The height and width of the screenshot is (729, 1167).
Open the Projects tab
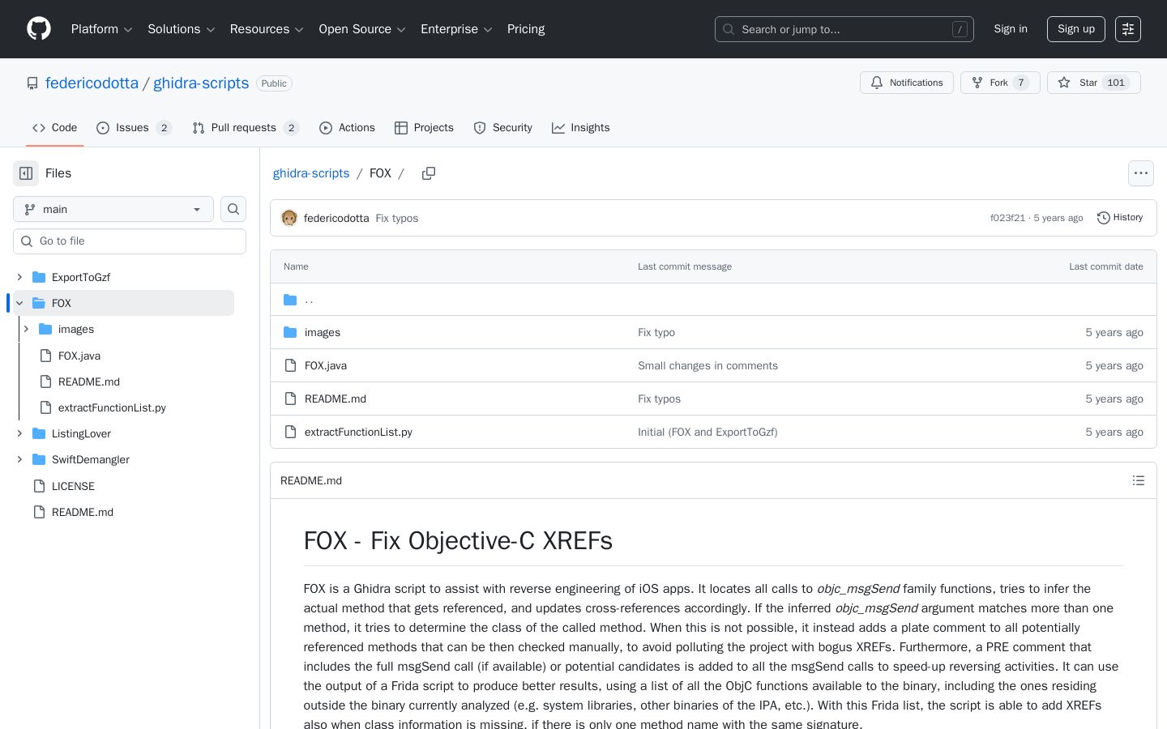pos(424,128)
